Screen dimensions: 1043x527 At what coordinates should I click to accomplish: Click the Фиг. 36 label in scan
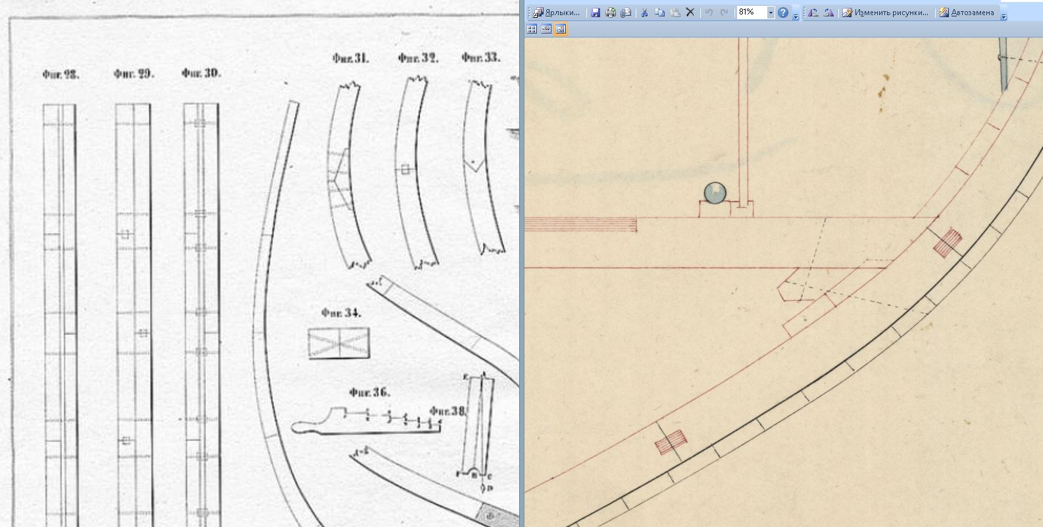coord(370,392)
